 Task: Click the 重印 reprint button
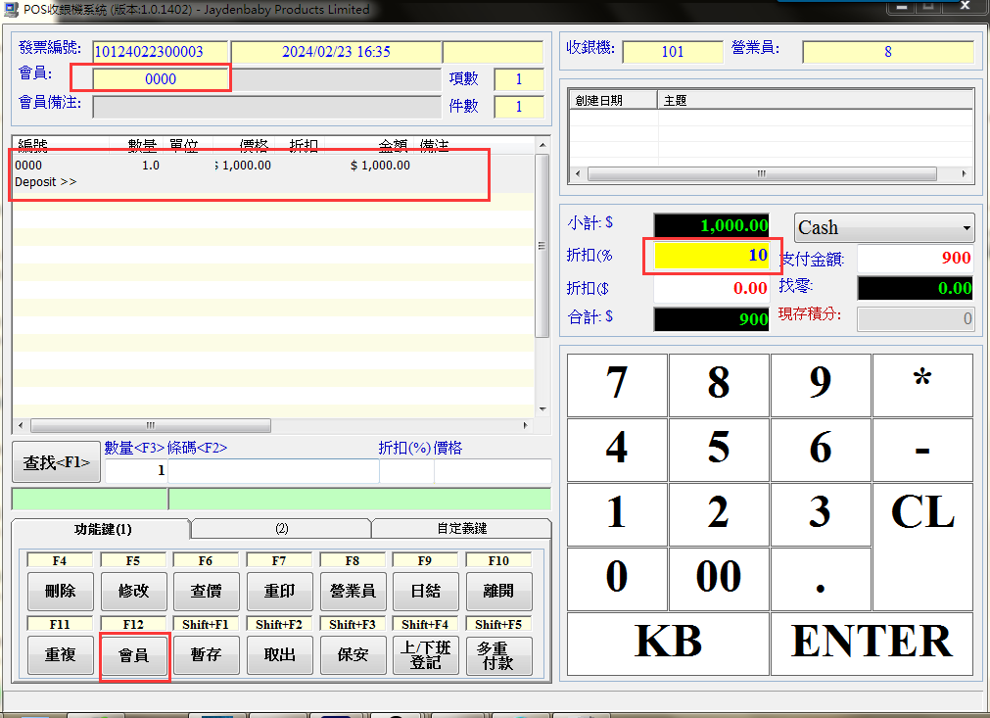pos(280,591)
